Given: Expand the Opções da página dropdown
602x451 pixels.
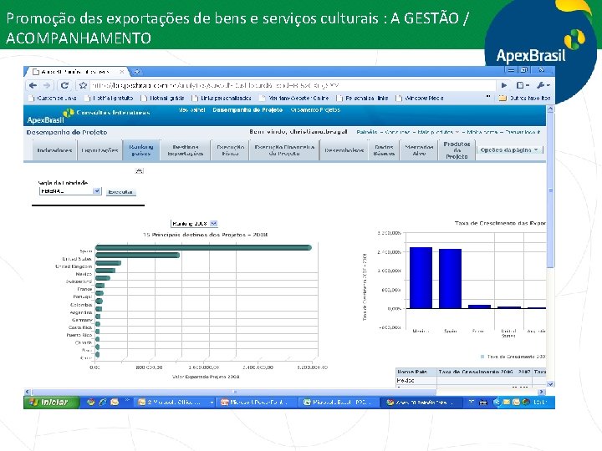Looking at the screenshot, I should pos(509,150).
